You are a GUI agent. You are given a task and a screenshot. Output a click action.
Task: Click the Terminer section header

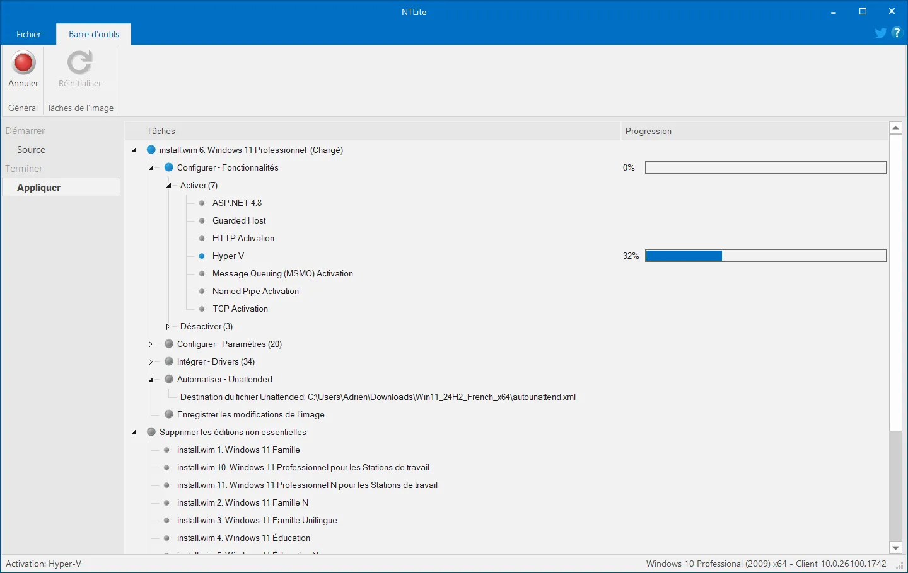point(24,169)
